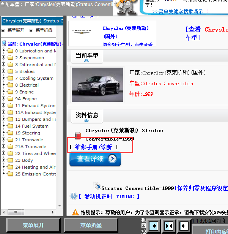Select the 7 Cooling System label

(34, 78)
